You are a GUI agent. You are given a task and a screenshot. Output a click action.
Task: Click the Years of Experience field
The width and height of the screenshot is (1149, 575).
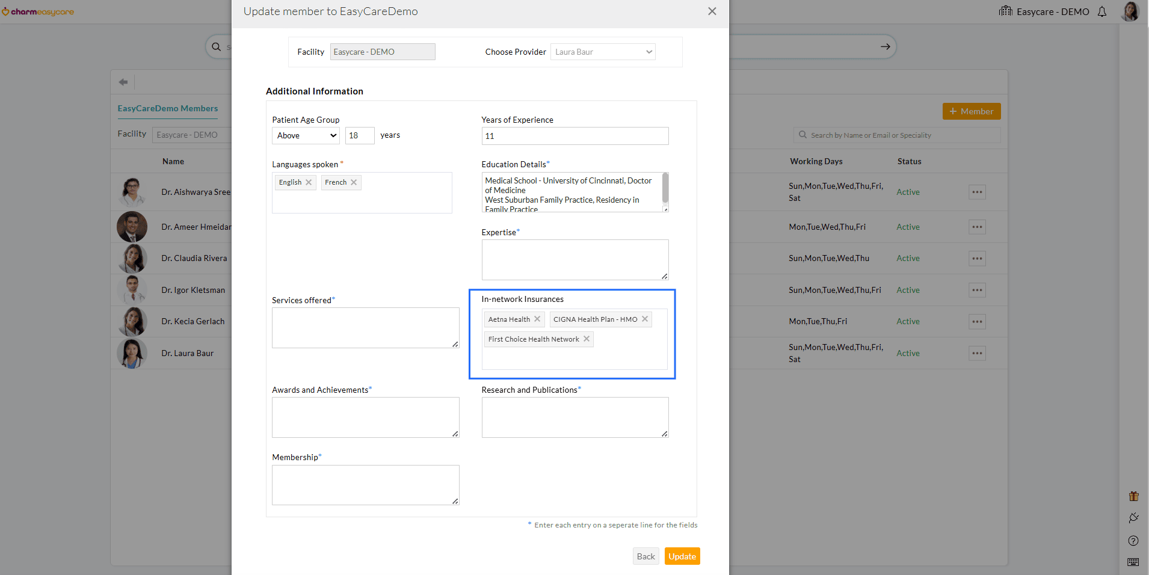point(575,136)
